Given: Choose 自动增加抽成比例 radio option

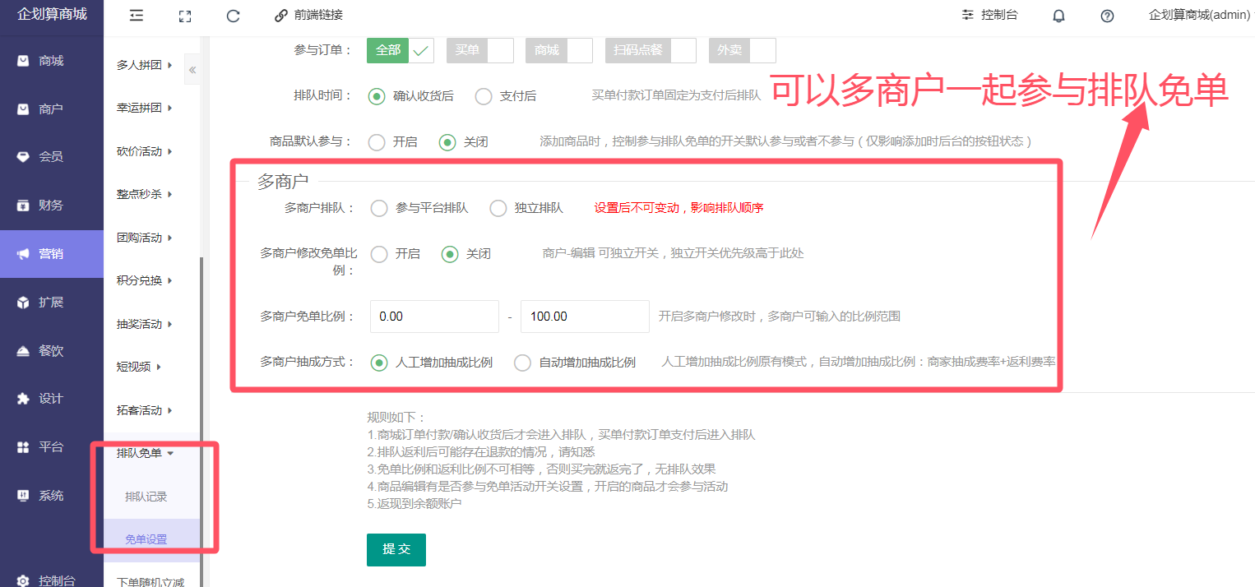Looking at the screenshot, I should click(x=522, y=363).
